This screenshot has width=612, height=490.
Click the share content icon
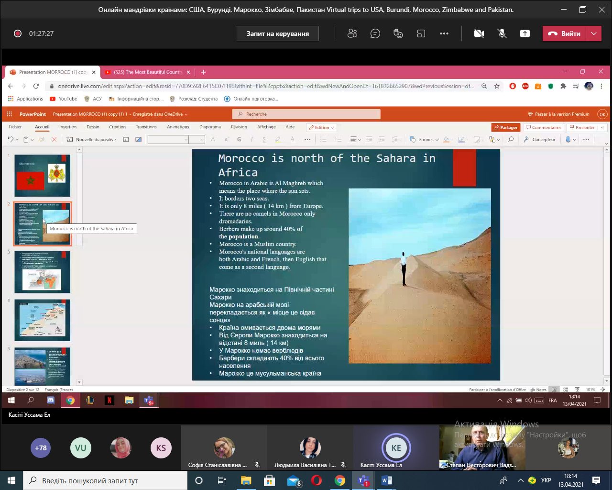coord(525,33)
